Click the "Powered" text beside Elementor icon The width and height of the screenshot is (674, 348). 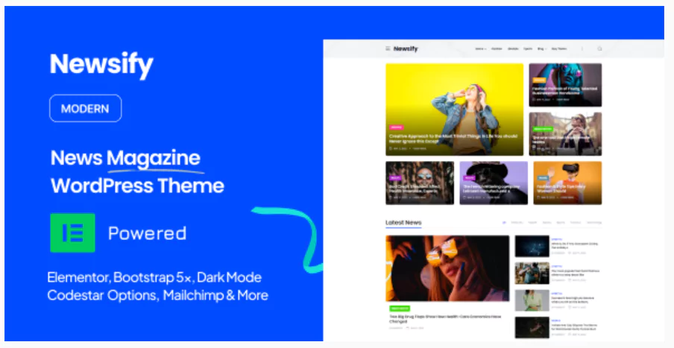(x=148, y=233)
